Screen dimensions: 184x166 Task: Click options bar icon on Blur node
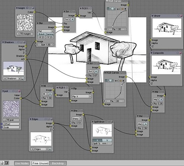click(54, 23)
